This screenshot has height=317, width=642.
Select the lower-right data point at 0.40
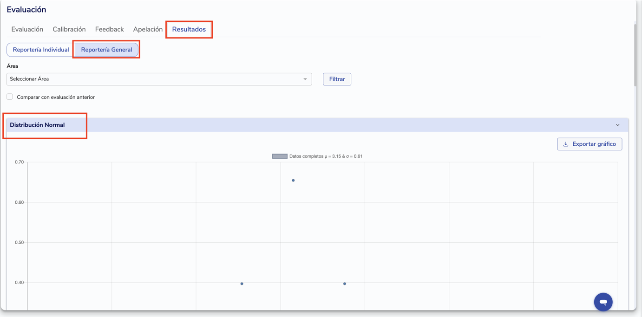click(345, 284)
